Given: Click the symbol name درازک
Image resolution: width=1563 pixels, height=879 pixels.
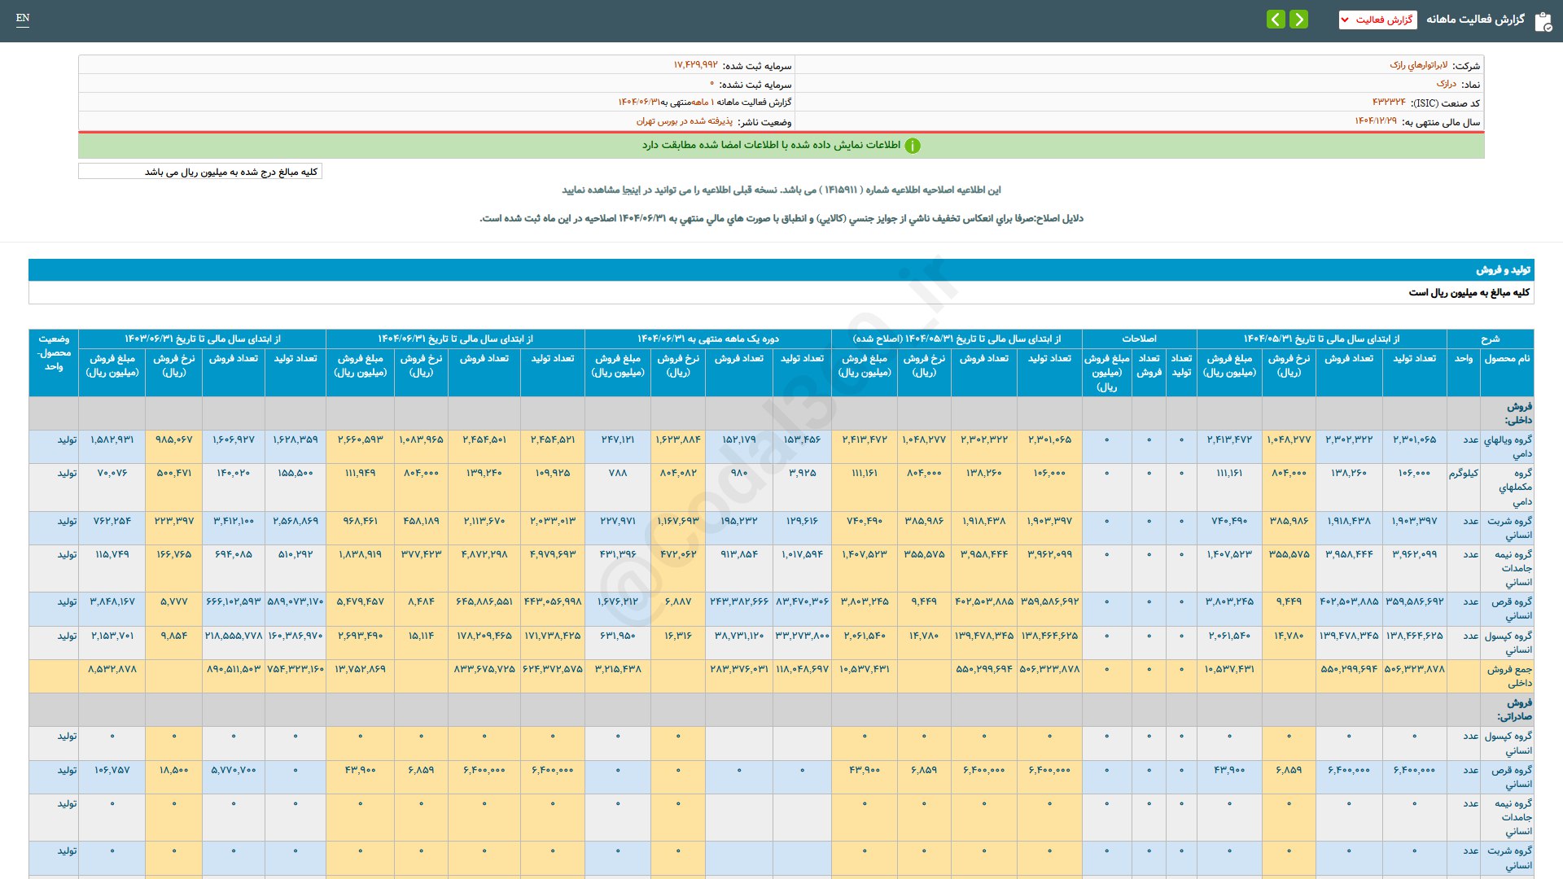Looking at the screenshot, I should pos(1446,84).
